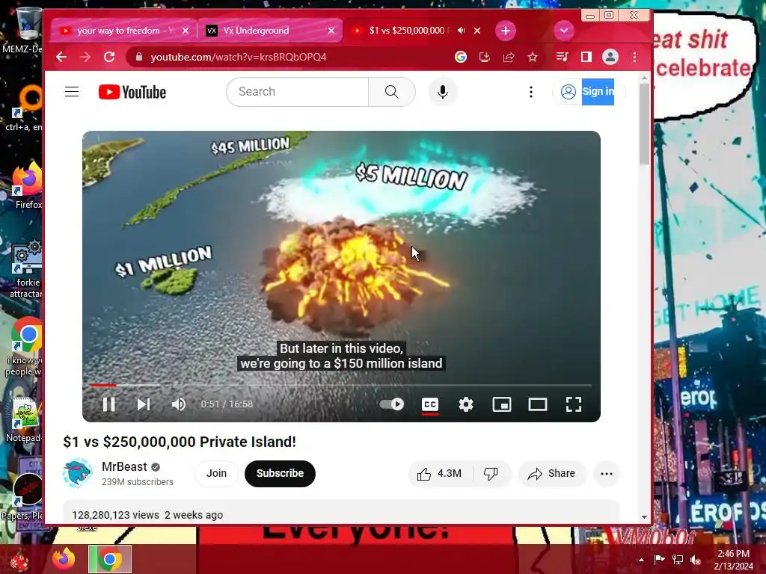This screenshot has height=574, width=766.
Task: Dislike this video
Action: pyautogui.click(x=491, y=473)
